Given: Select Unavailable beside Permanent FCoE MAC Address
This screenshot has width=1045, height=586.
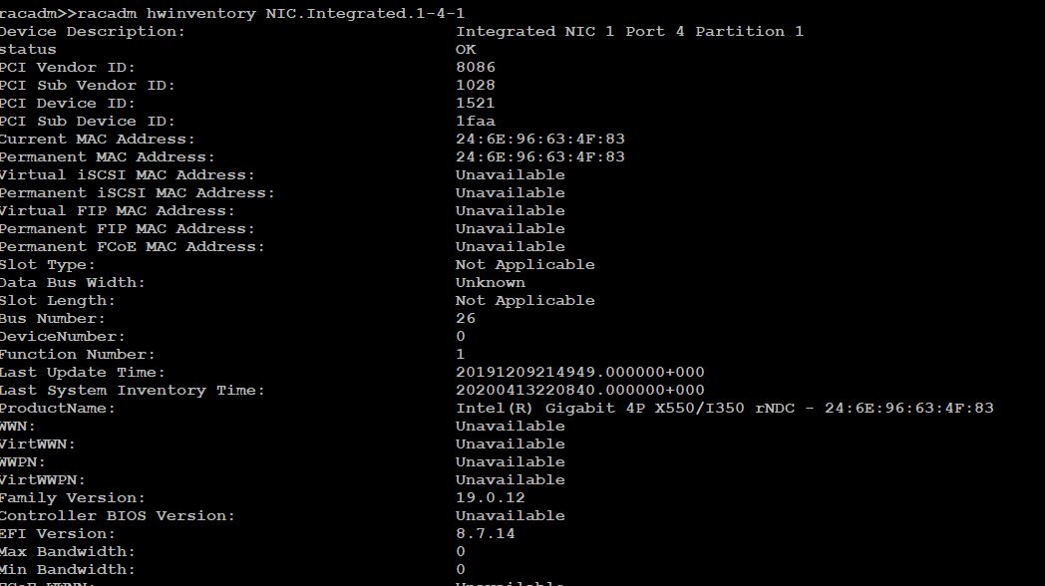Looking at the screenshot, I should 511,247.
